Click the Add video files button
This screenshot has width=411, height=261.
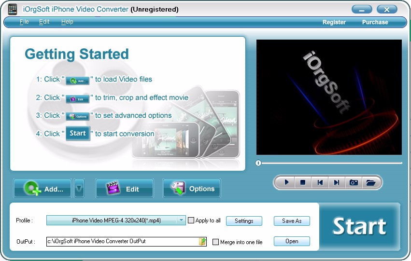[x=43, y=188]
